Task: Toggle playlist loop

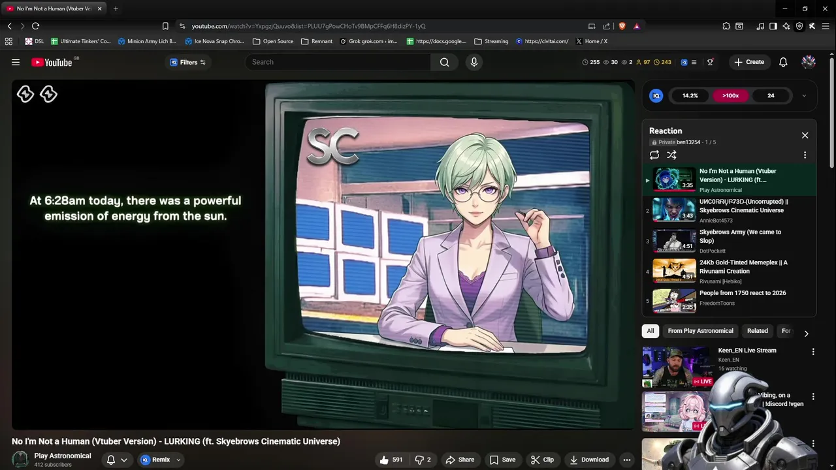Action: 654,155
